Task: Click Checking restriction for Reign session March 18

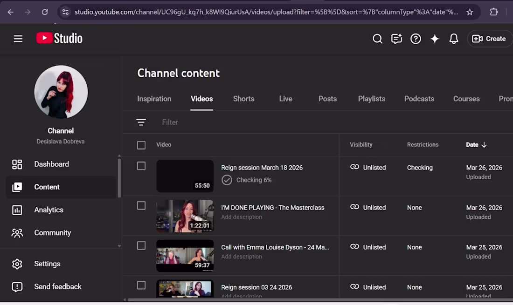Action: [420, 168]
